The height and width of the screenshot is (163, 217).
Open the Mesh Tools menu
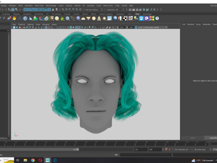tap(39, 5)
